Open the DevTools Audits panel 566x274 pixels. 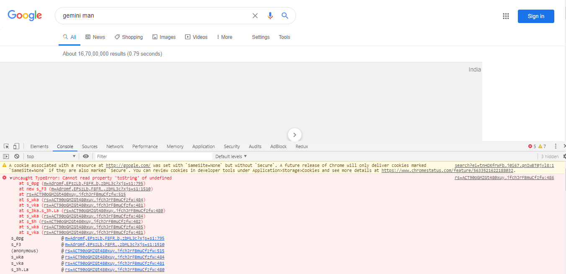coord(255,146)
